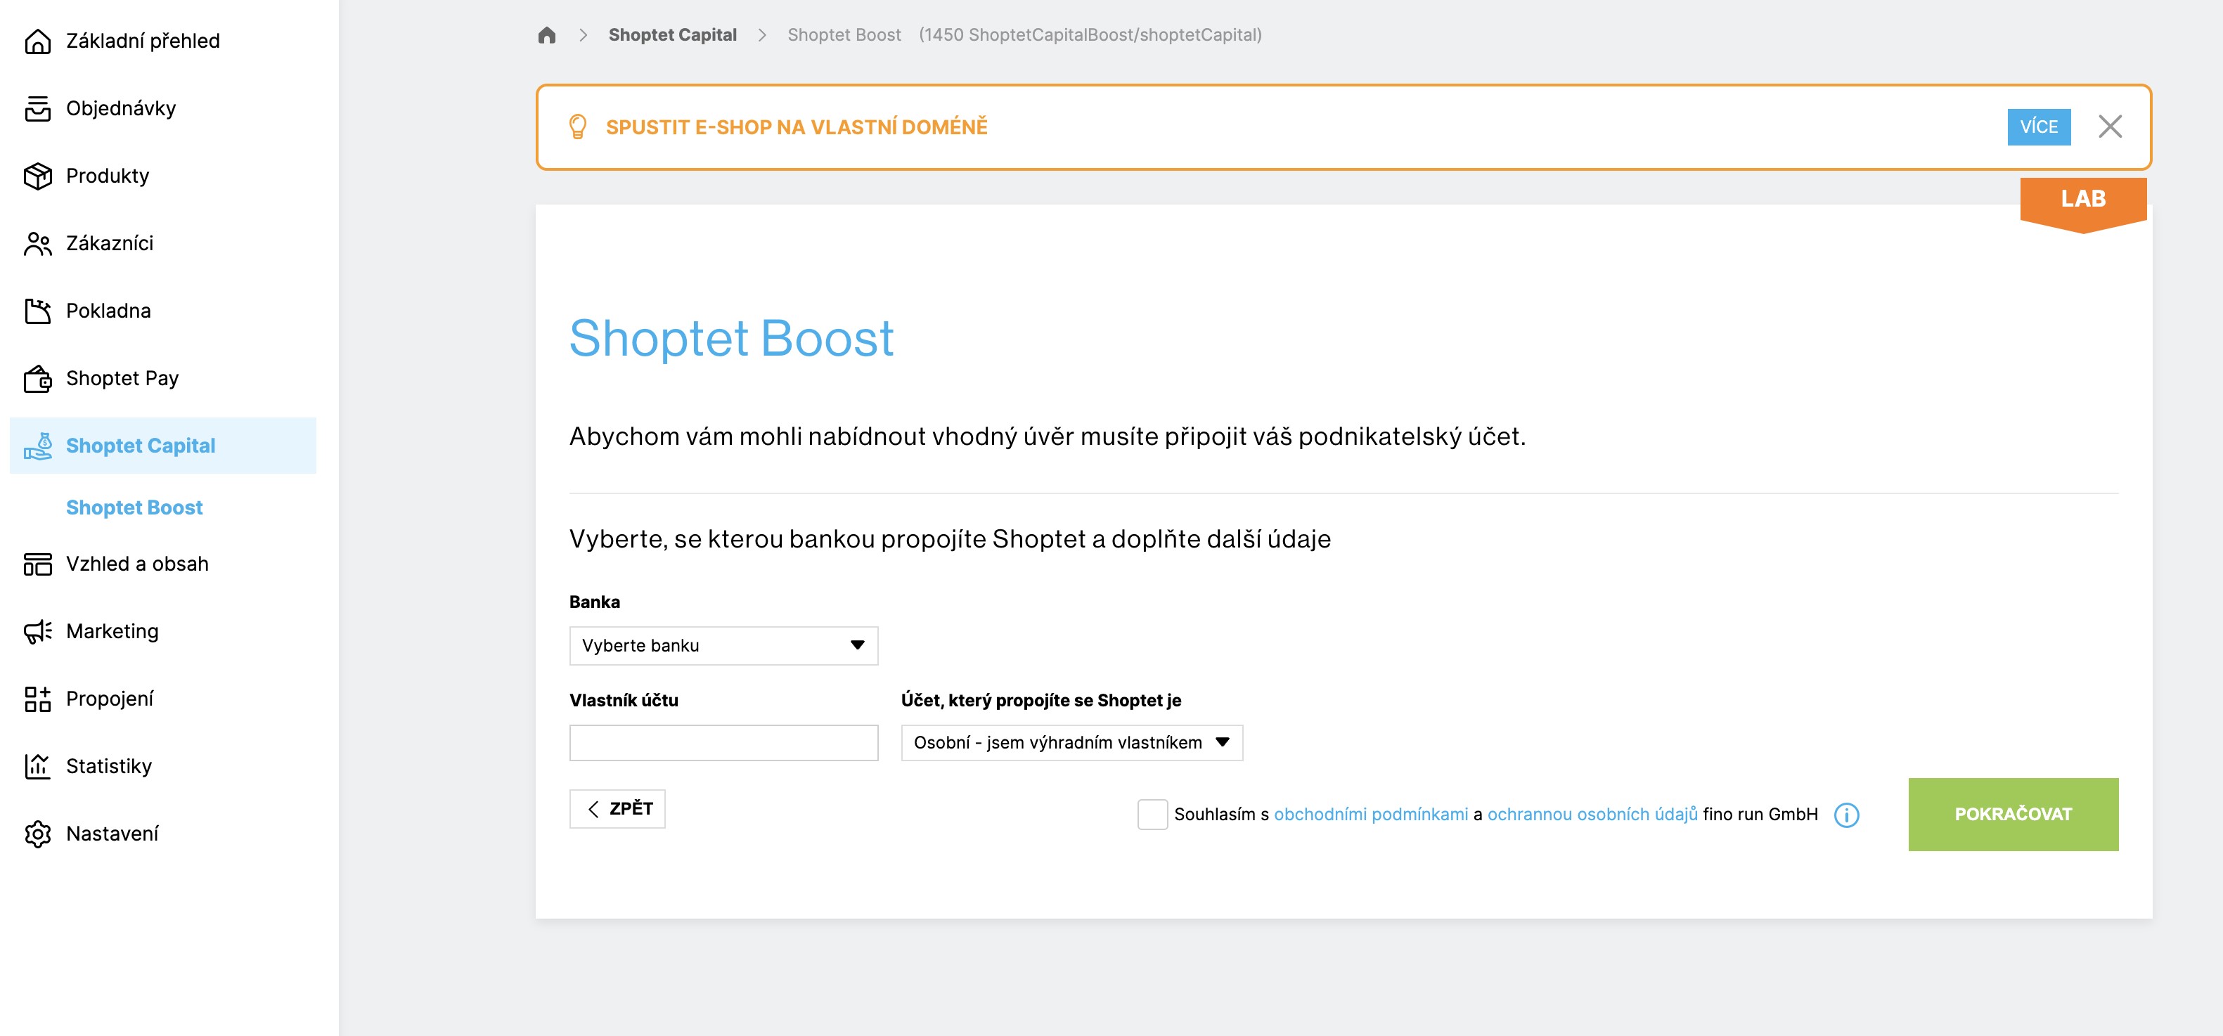Click the Zákazníci people icon
Screen dimensions: 2223x1036
[x=37, y=243]
